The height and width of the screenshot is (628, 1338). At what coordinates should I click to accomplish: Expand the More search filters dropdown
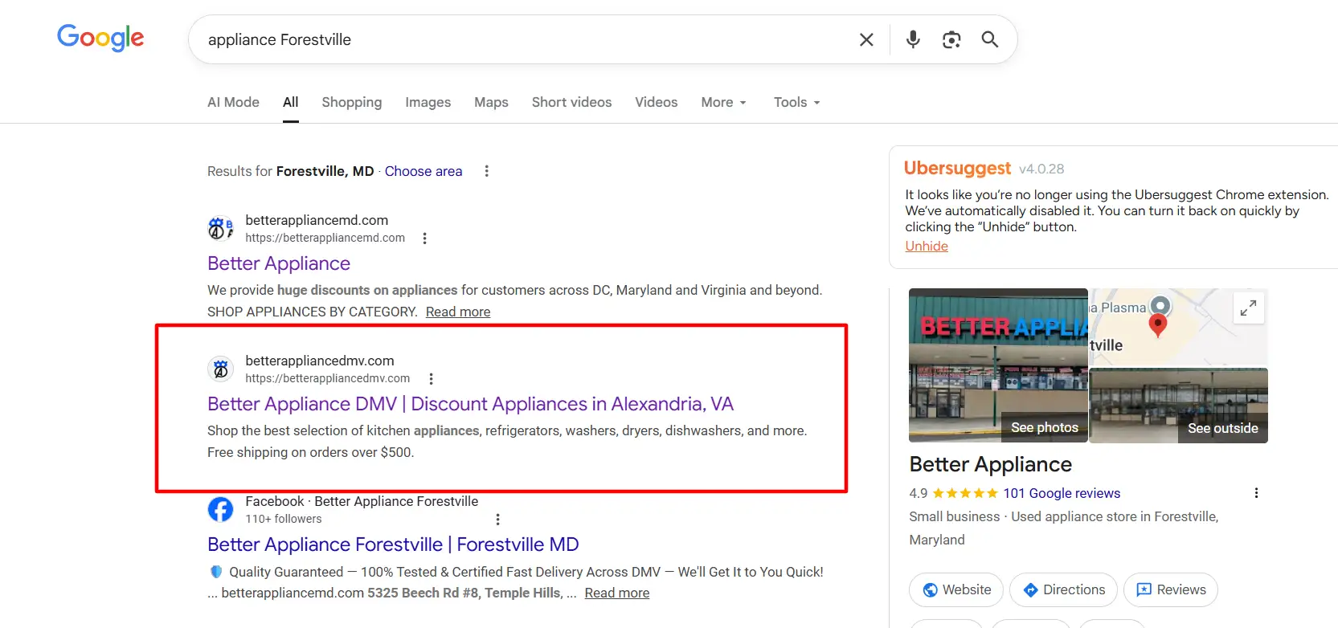point(723,102)
